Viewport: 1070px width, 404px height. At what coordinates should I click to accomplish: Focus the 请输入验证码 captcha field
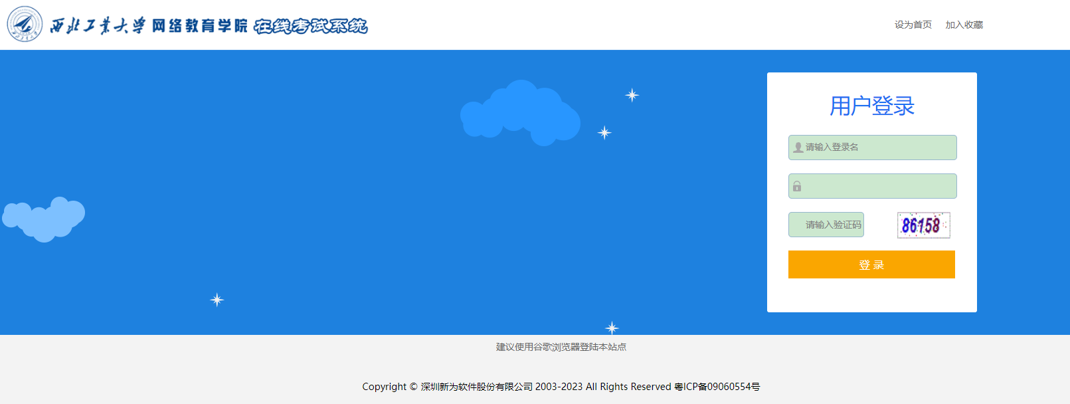point(832,225)
